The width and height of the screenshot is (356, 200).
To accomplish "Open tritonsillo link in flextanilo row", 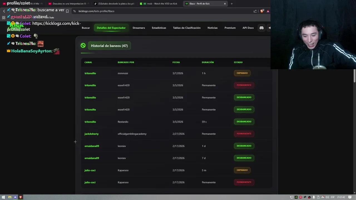I will tap(90, 122).
